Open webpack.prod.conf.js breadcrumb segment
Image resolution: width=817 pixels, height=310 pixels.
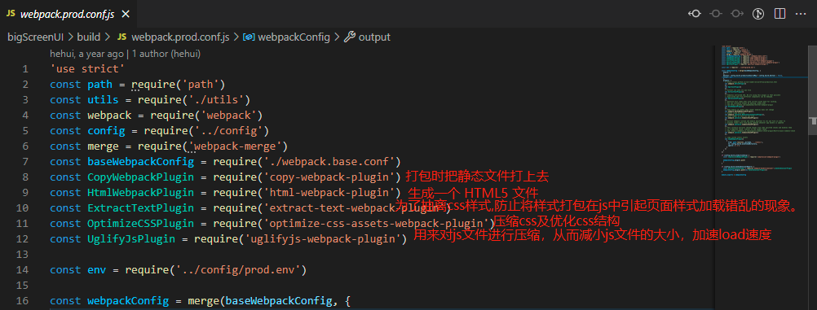180,37
